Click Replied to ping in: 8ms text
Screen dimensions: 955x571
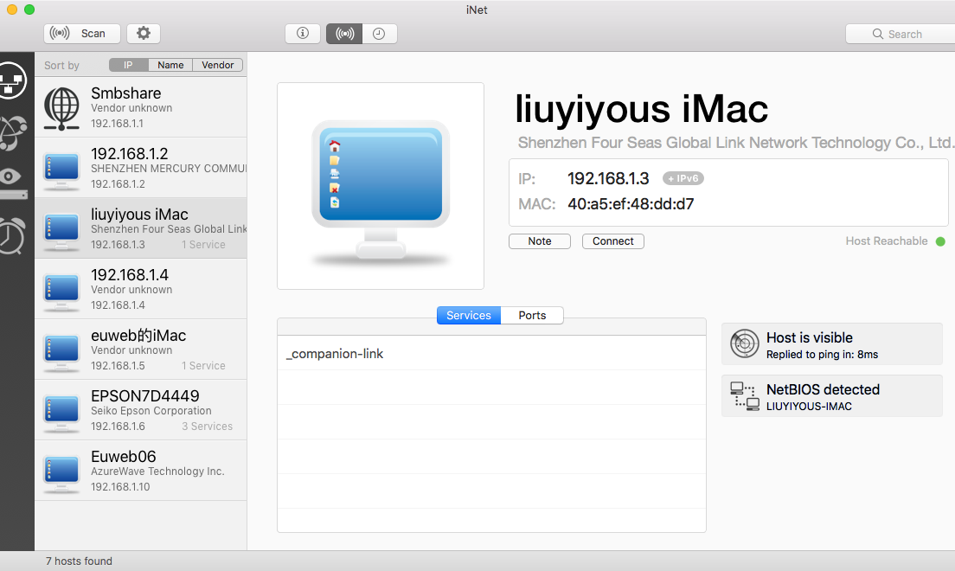coord(823,355)
